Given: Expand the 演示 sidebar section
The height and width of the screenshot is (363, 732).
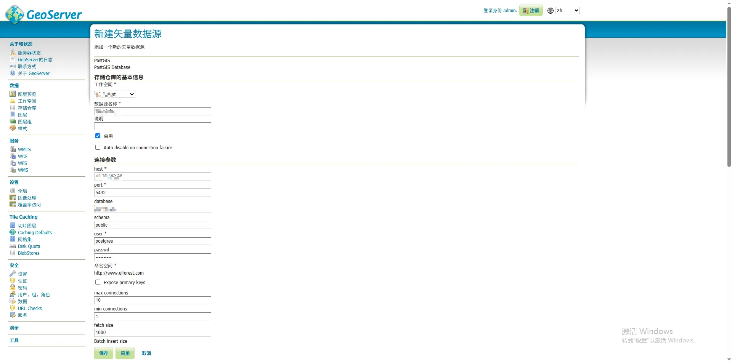Looking at the screenshot, I should [x=14, y=328].
